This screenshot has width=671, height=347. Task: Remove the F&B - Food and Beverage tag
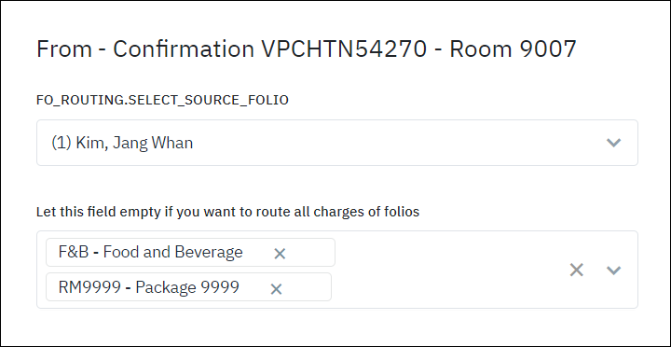tap(280, 254)
